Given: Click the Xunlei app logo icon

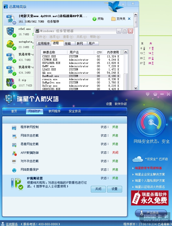Looking at the screenshot, I should click(5, 7).
